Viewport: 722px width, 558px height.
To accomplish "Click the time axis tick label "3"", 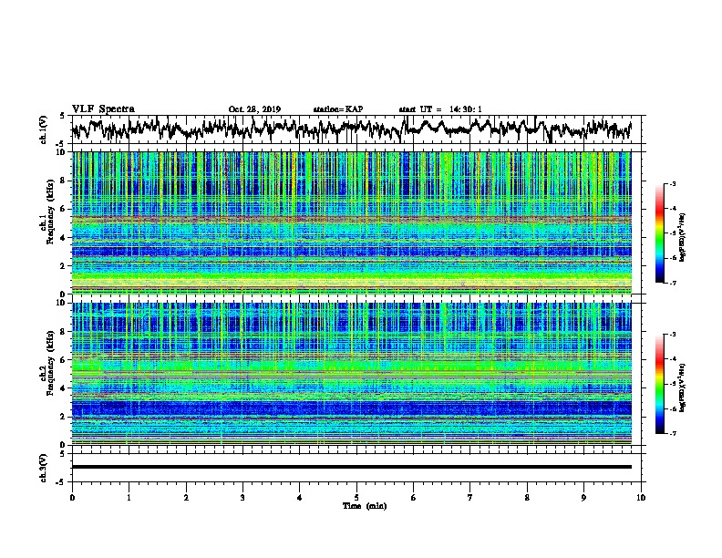I will pyautogui.click(x=242, y=498).
